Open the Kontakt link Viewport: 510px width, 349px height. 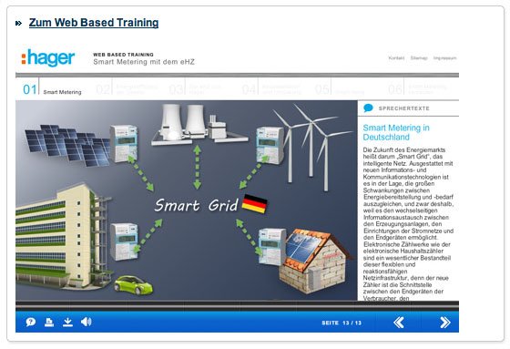pyautogui.click(x=396, y=58)
